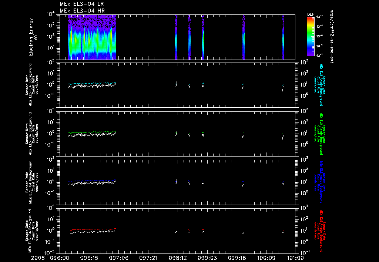Click the long cyan trace in the second panel
Screen dimensions: 379x262
pyautogui.click(x=92, y=83)
